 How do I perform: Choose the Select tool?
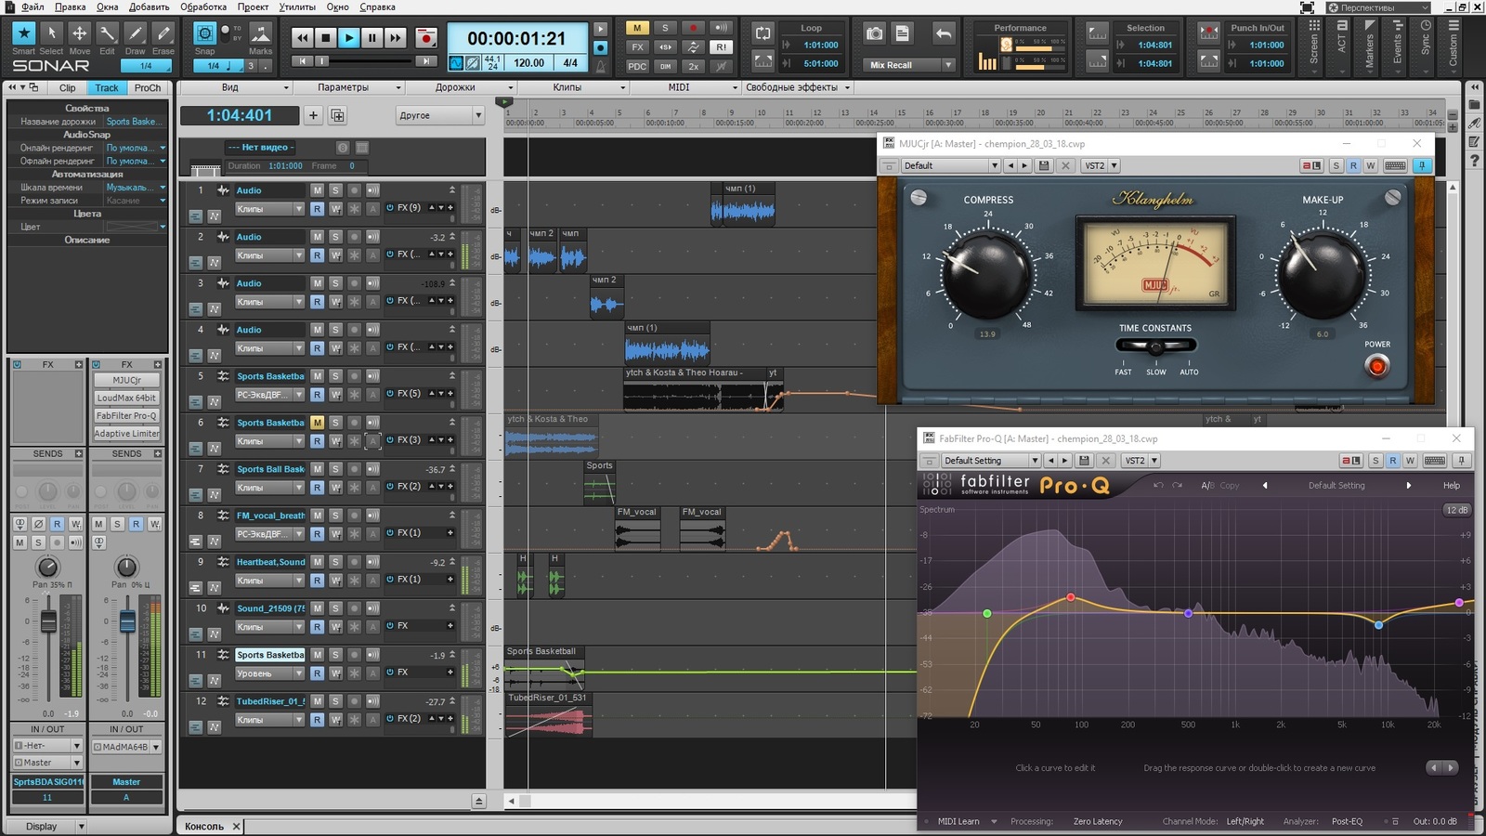pyautogui.click(x=51, y=33)
